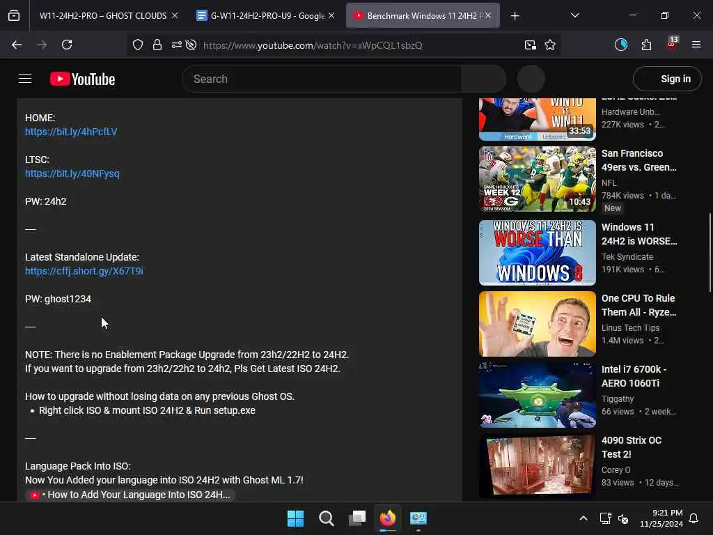Open Latest Standalone Update cffj.short.gy link

click(84, 271)
